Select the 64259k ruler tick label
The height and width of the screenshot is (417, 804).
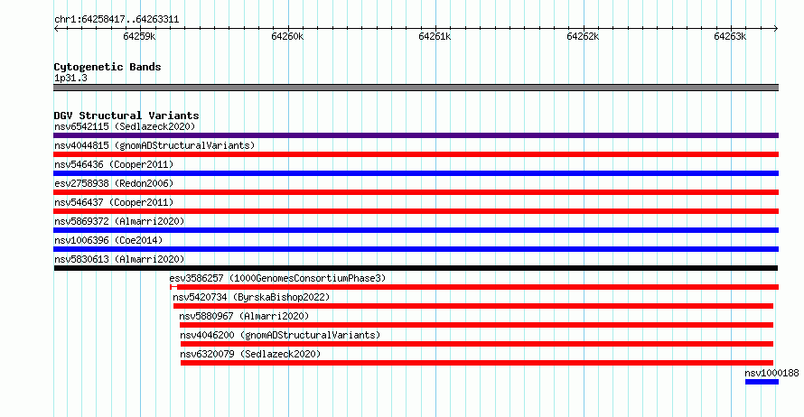(139, 36)
